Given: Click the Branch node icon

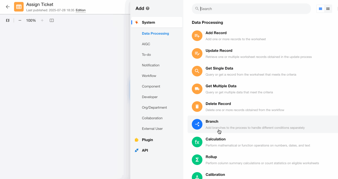Looking at the screenshot, I should click(x=197, y=124).
